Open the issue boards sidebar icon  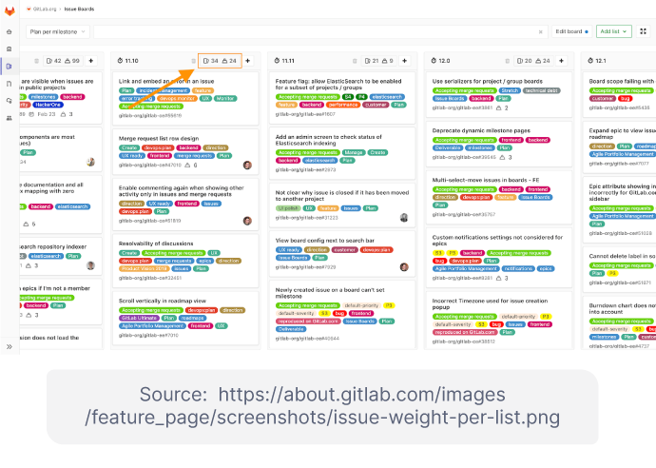10,67
